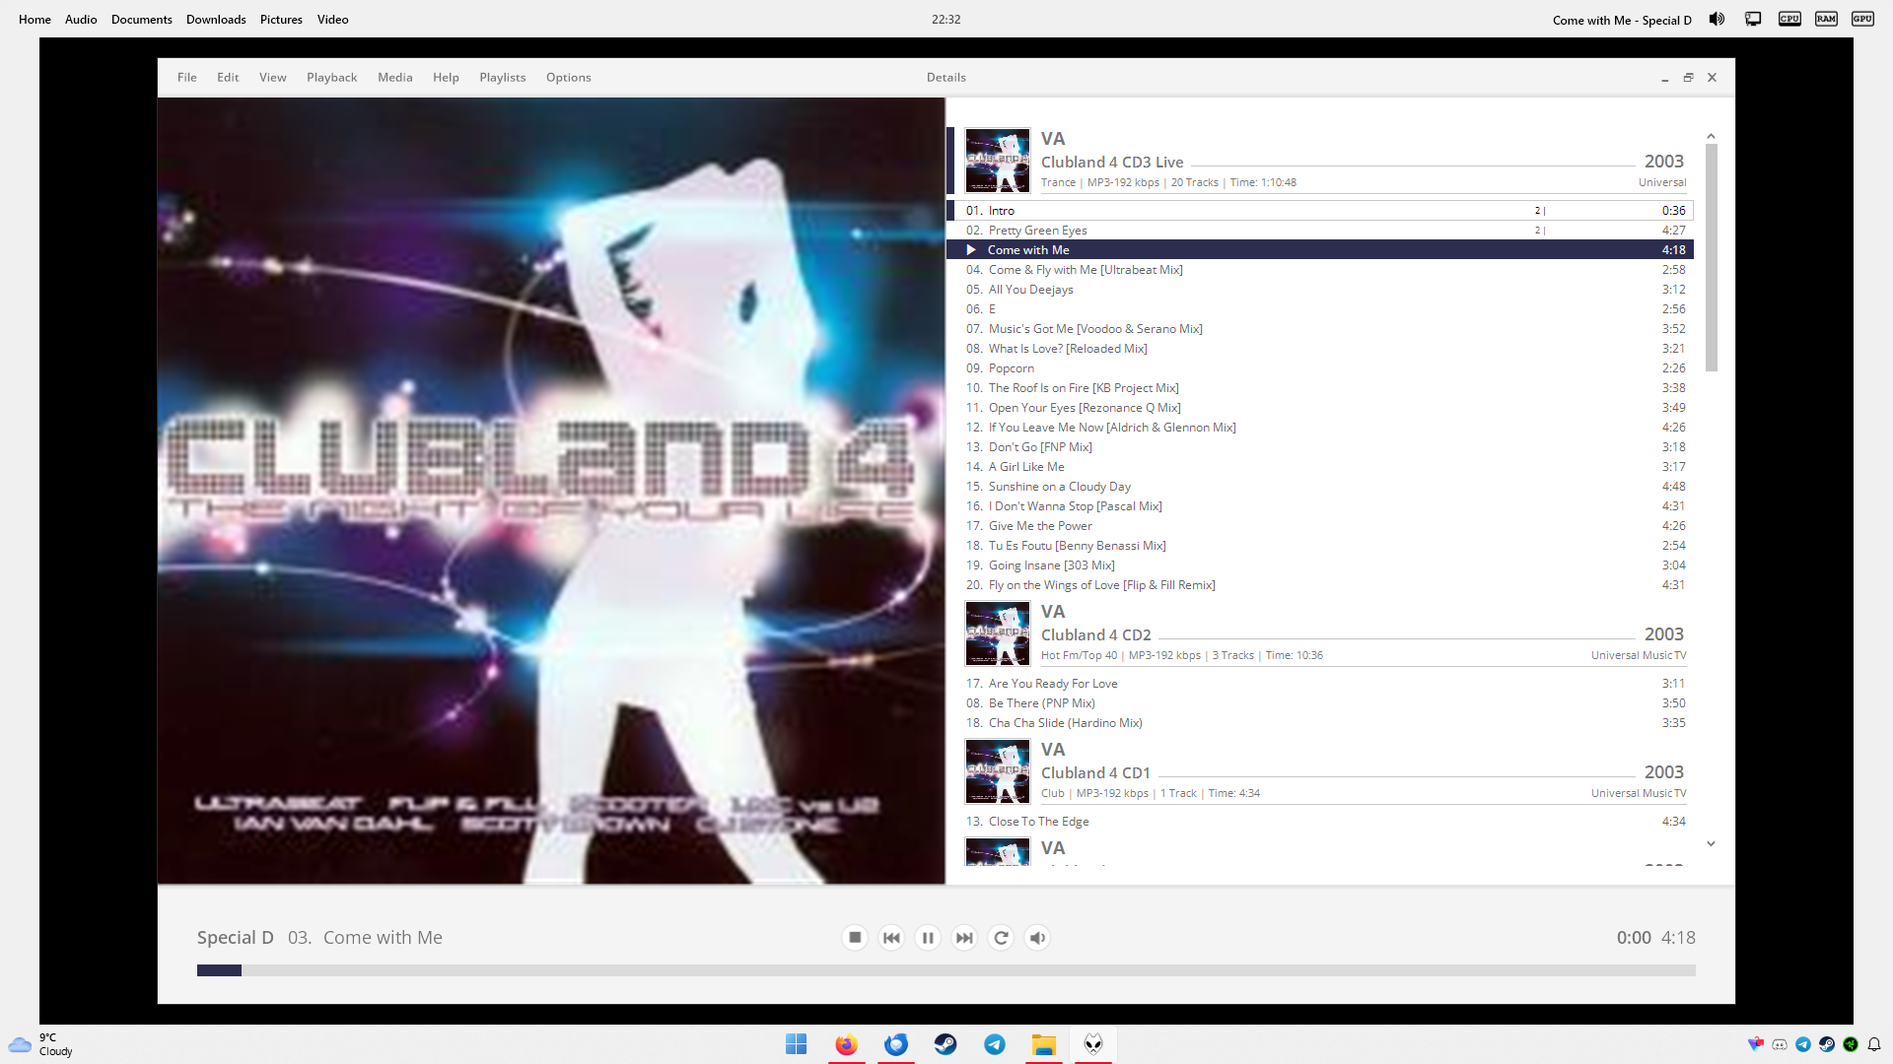Screen dimensions: 1893x1064
Task: Open the Options menu
Action: (x=568, y=77)
